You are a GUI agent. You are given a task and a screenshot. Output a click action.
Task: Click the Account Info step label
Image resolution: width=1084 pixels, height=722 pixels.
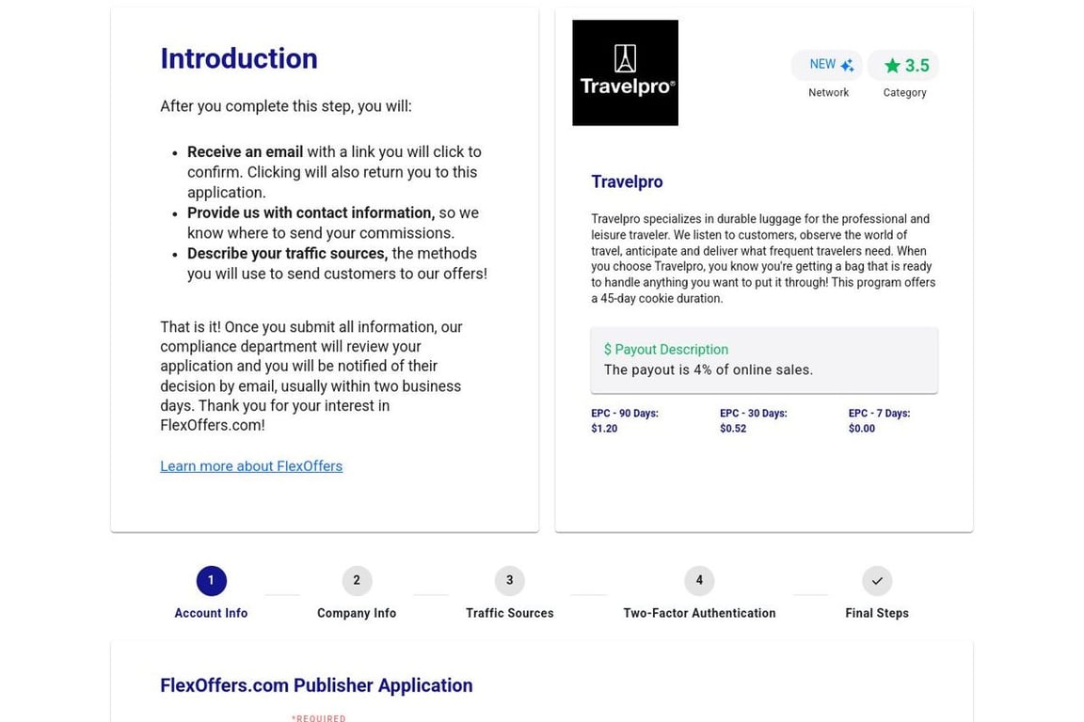coord(211,613)
